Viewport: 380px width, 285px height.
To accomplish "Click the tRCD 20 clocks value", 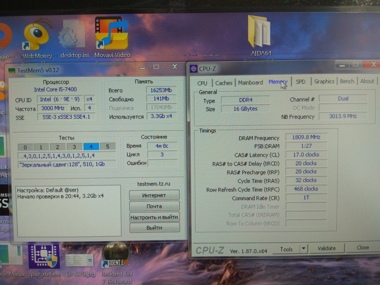I will [x=306, y=163].
